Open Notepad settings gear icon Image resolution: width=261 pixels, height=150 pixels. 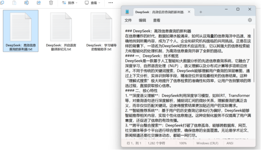pos(250,20)
